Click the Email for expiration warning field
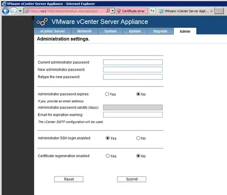Screen dimensions: 227x195 (133, 115)
